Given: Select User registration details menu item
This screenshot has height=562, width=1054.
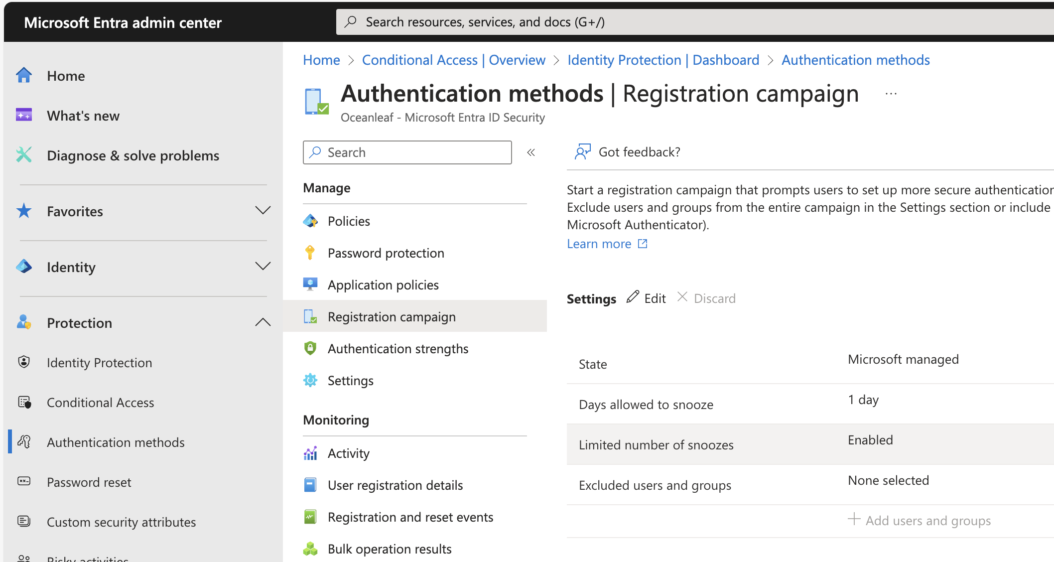Looking at the screenshot, I should pos(395,485).
